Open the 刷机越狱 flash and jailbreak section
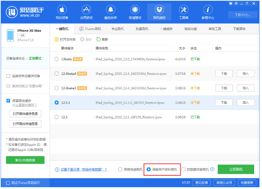This screenshot has width=262, height=189. (159, 12)
